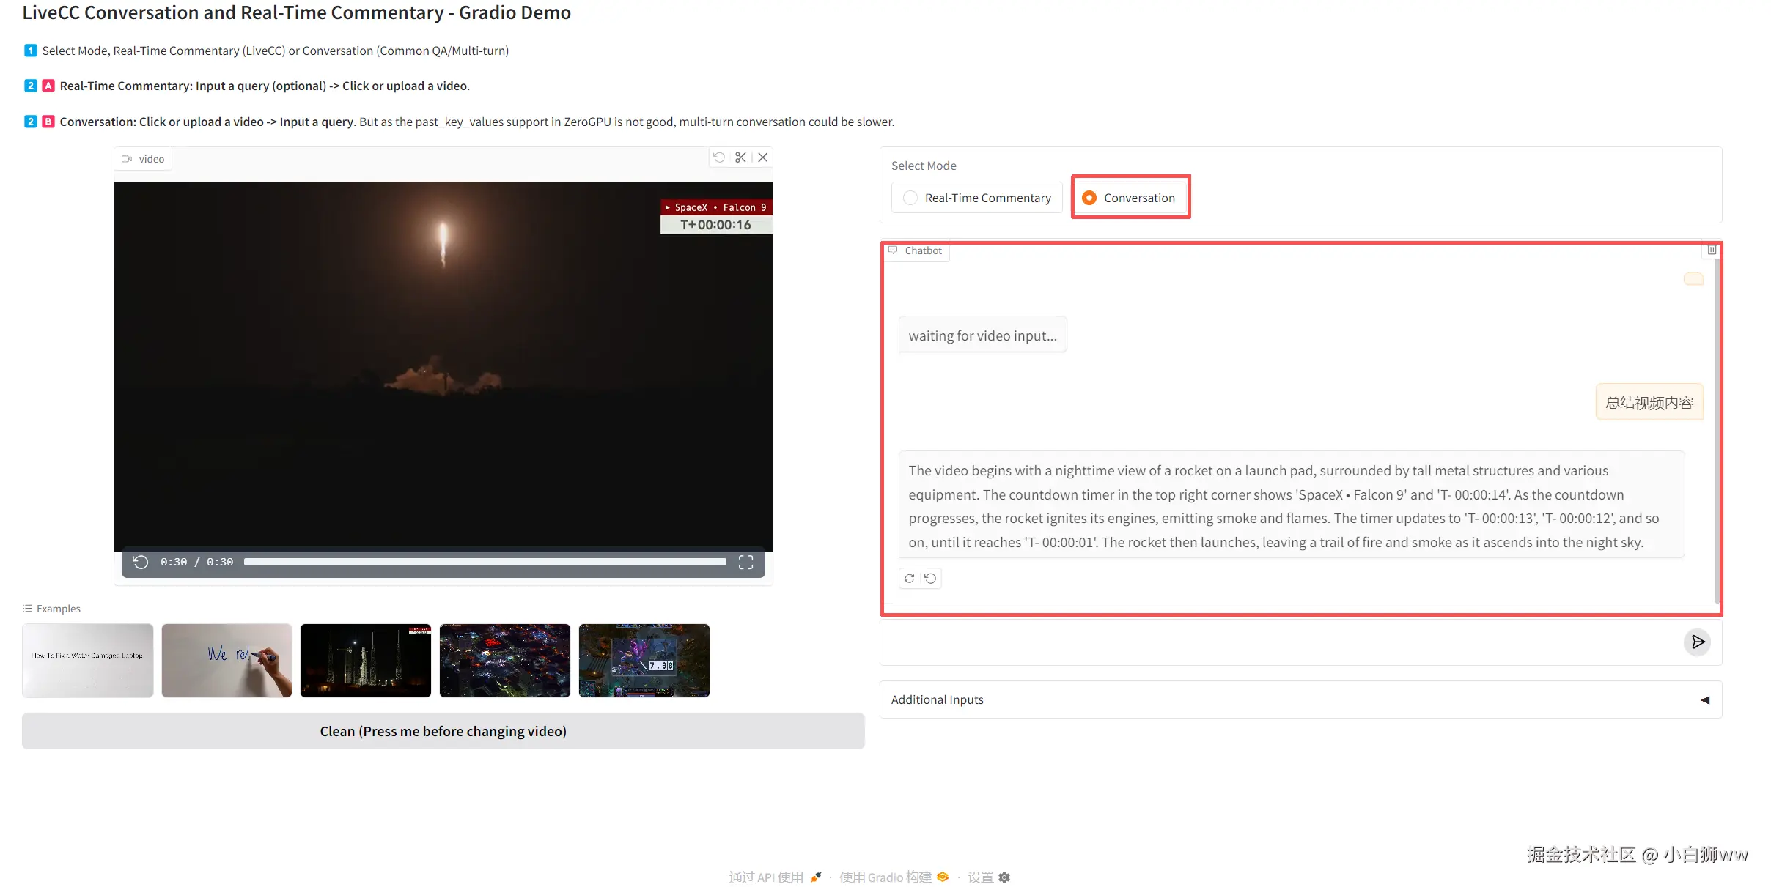Click the scissors trim video icon
The image size is (1771, 887).
tap(740, 157)
